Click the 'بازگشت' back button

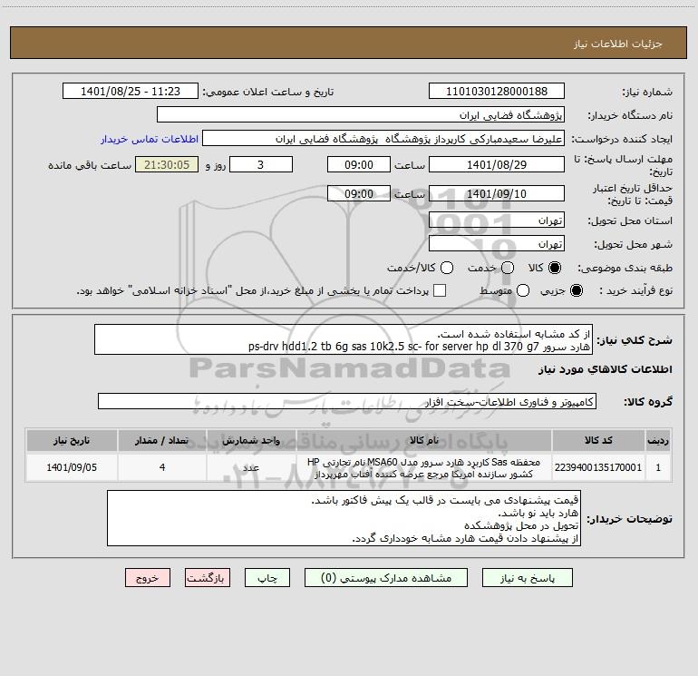coord(208,578)
